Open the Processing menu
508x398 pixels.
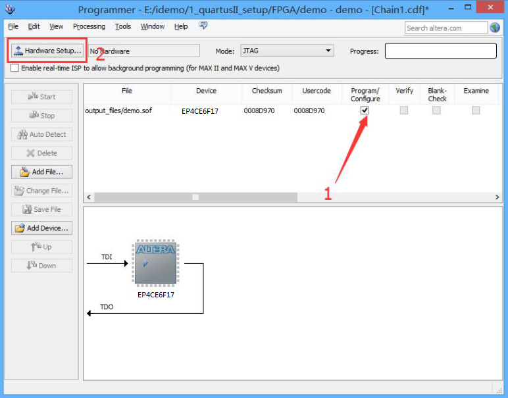point(89,26)
